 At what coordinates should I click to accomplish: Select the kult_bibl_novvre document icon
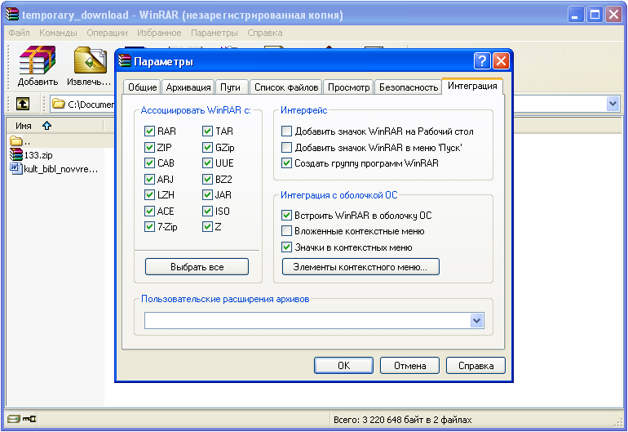pyautogui.click(x=15, y=168)
